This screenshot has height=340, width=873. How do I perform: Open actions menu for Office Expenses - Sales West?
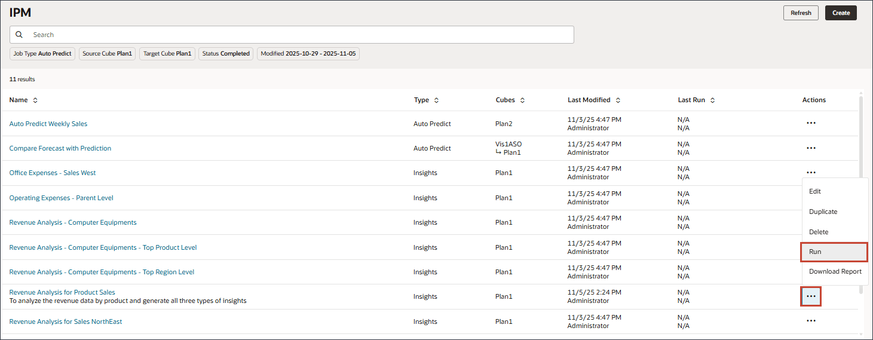pyautogui.click(x=811, y=173)
